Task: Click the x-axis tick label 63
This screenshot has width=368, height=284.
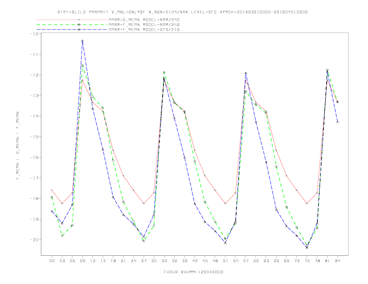Action: [x=266, y=261]
